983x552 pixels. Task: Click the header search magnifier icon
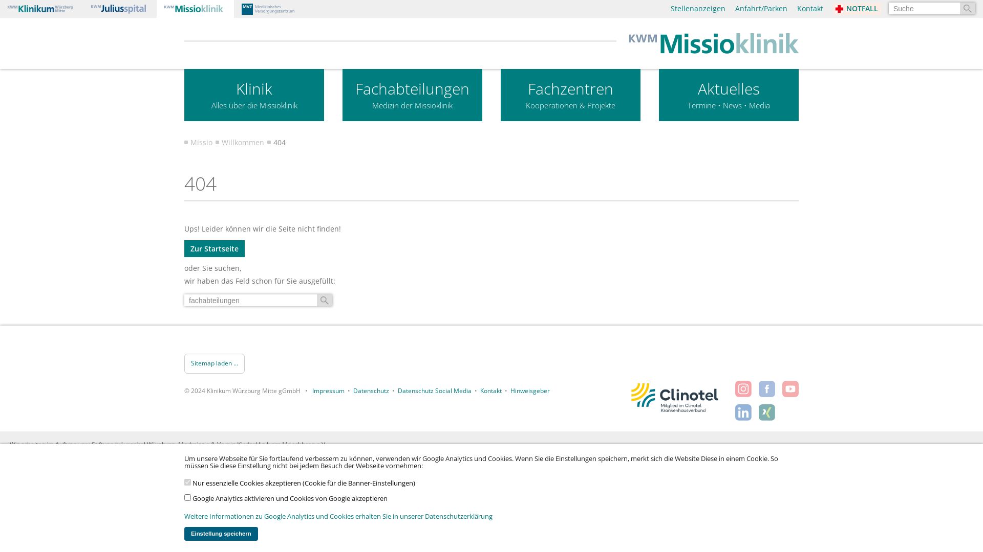point(967,9)
